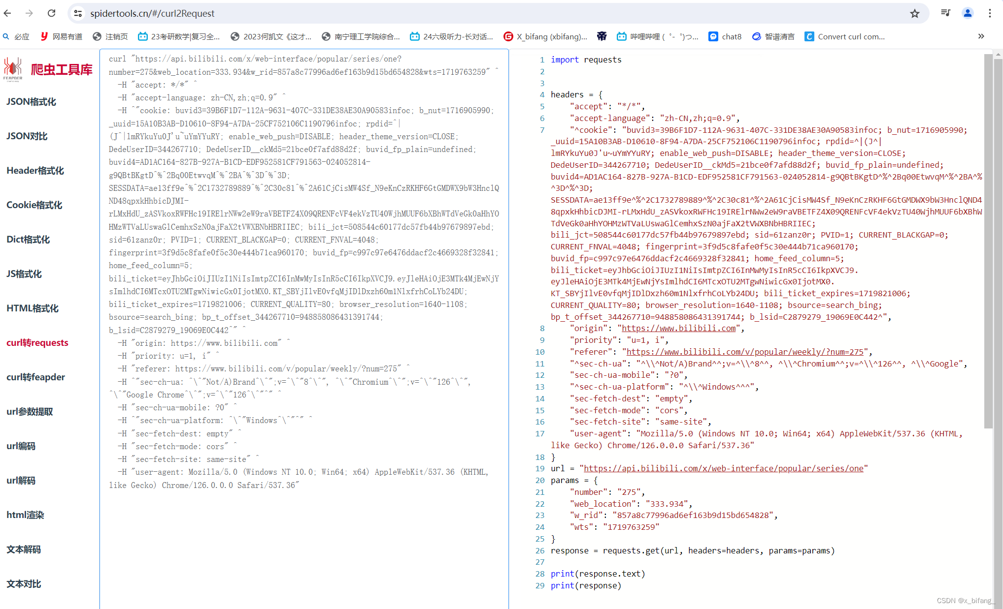Select url解码 in the sidebar

21,481
